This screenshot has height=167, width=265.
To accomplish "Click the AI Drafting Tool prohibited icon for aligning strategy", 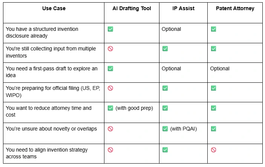I will point(110,150).
